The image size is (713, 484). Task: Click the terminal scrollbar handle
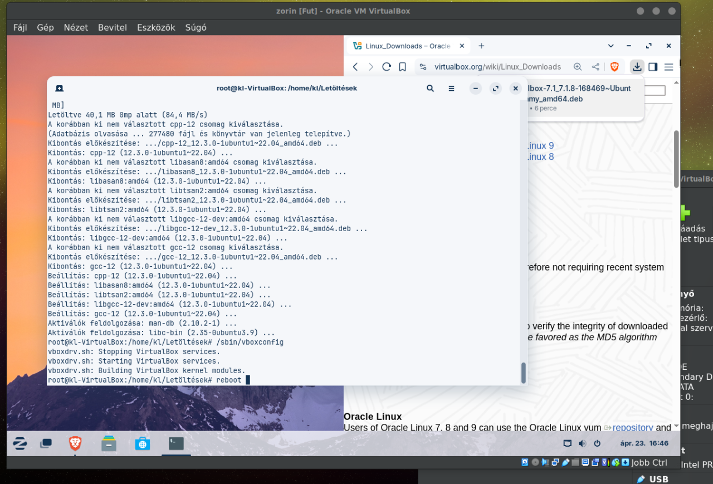pyautogui.click(x=524, y=373)
